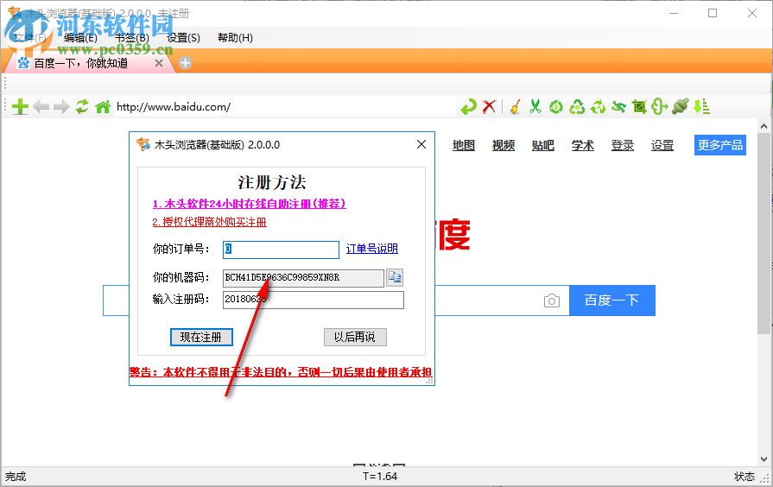Open the home page via house icon
This screenshot has height=487, width=773.
(x=103, y=106)
